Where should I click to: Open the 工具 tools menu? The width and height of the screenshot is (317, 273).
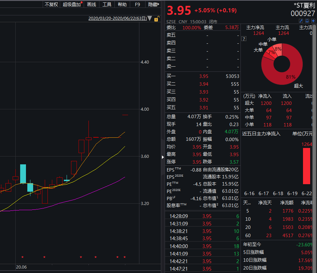click(107, 4)
